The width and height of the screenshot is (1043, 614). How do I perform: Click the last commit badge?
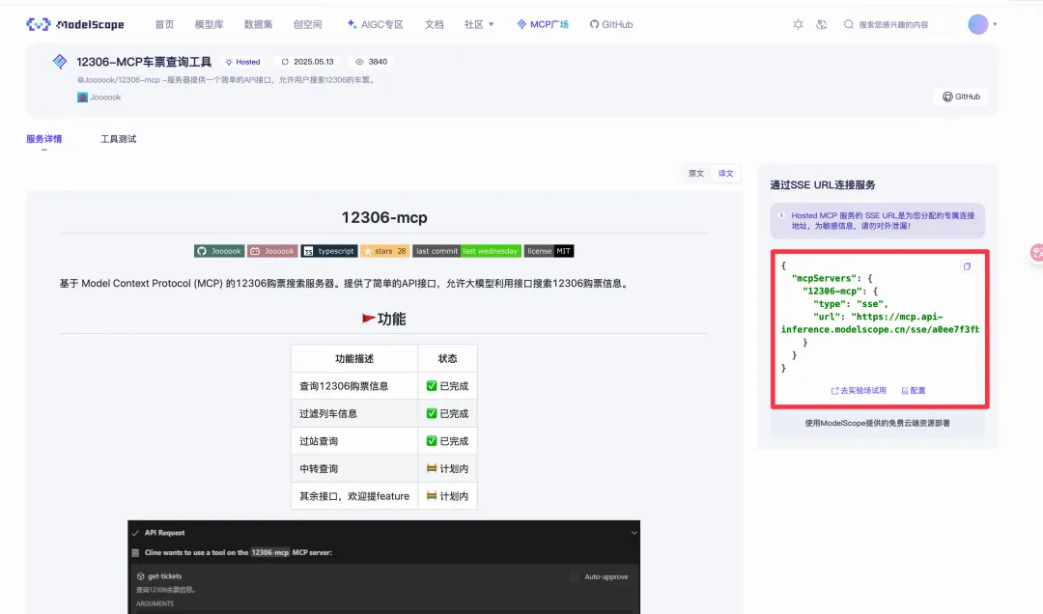[x=467, y=251]
